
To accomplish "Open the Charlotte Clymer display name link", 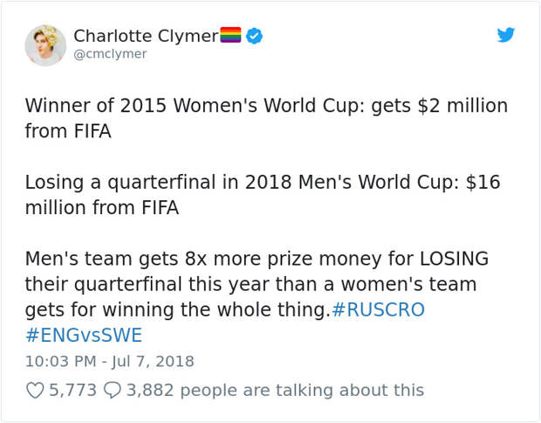I will pos(146,36).
